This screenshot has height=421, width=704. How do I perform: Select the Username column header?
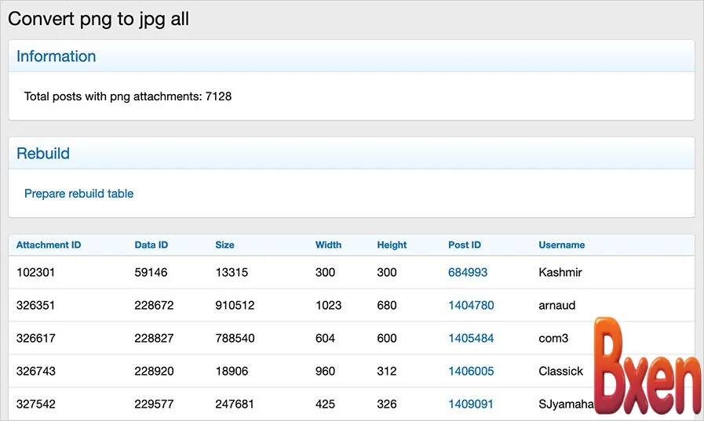(x=561, y=245)
